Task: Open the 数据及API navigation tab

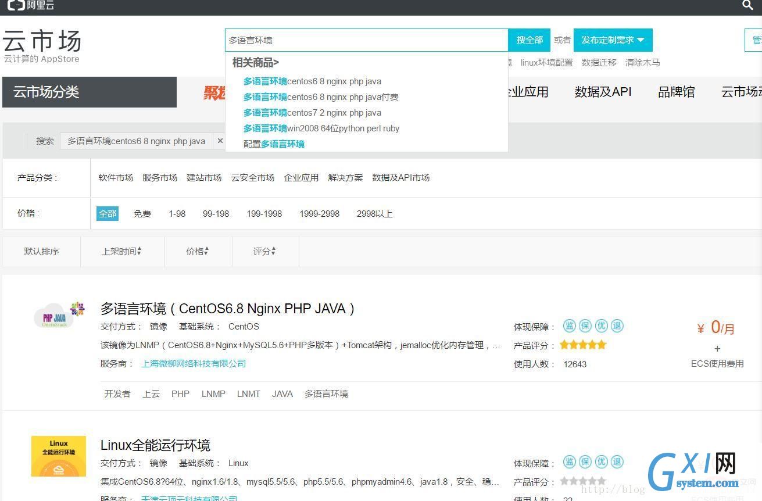Action: coord(603,92)
